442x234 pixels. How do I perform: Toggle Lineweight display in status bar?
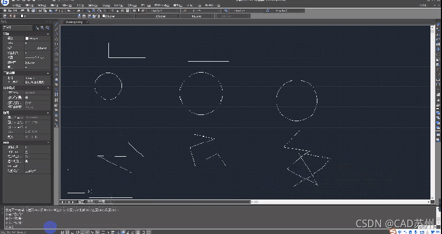tap(103, 232)
